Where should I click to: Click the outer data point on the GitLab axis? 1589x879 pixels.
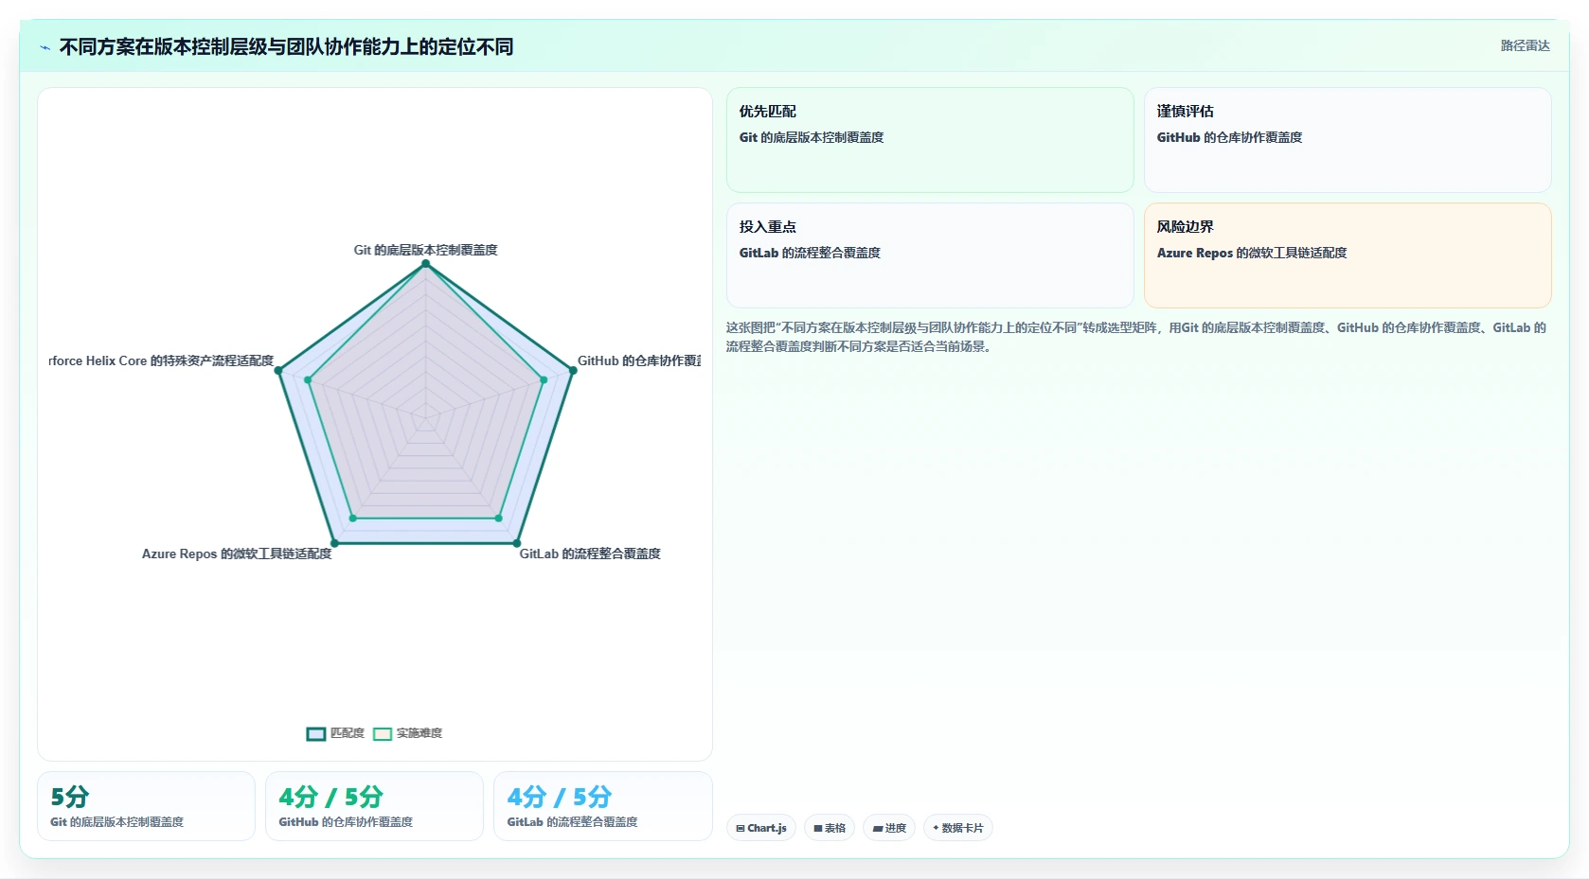tap(517, 543)
